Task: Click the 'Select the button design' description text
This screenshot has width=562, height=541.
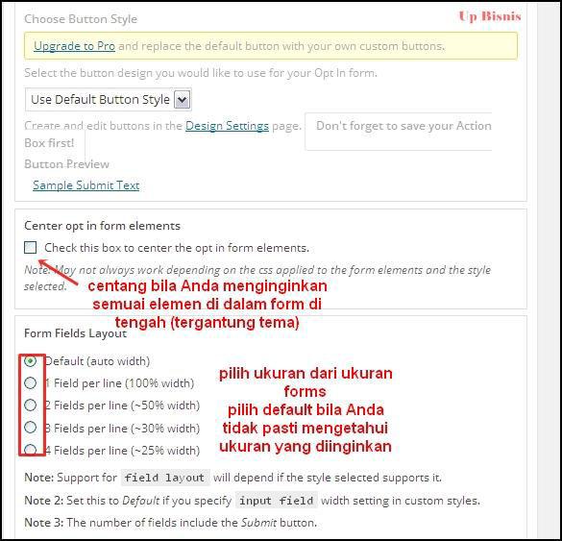Action: tap(201, 73)
